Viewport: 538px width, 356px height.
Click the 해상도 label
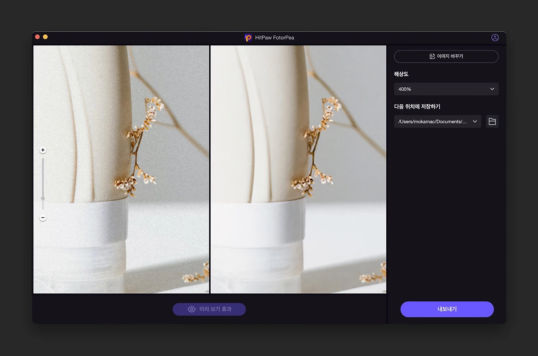coord(401,74)
